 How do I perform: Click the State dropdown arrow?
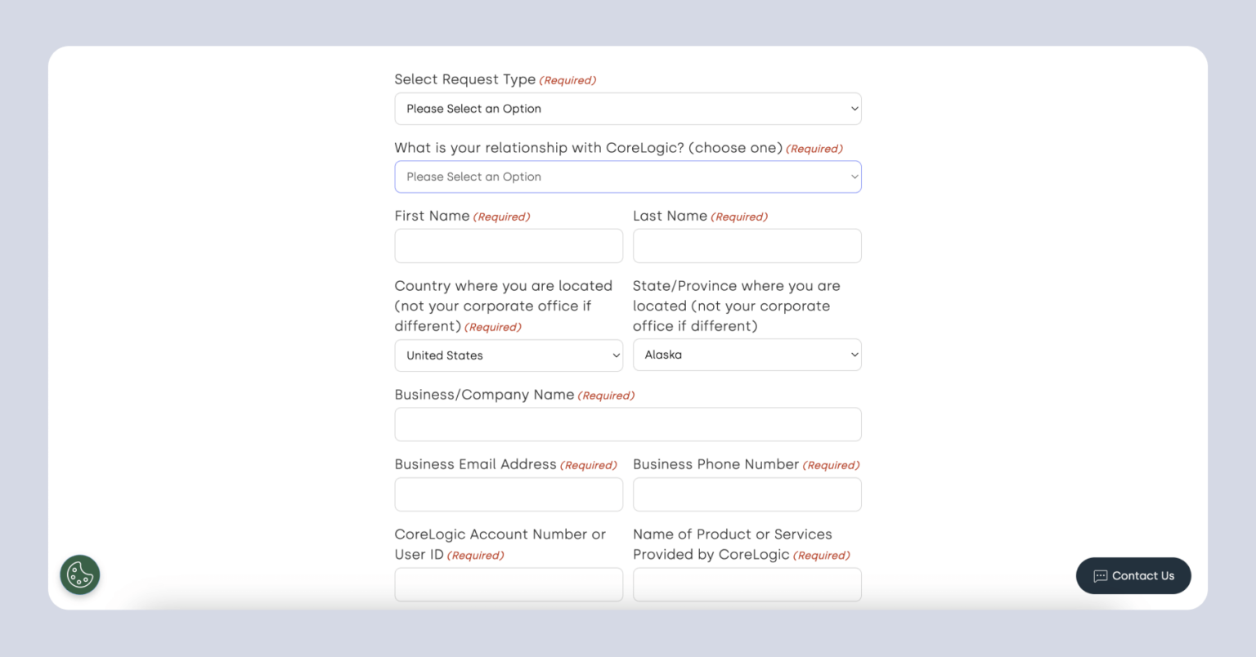click(853, 355)
